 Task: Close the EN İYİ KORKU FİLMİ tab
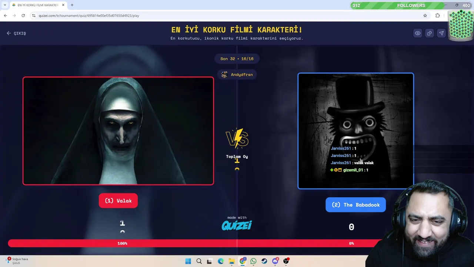pyautogui.click(x=63, y=5)
